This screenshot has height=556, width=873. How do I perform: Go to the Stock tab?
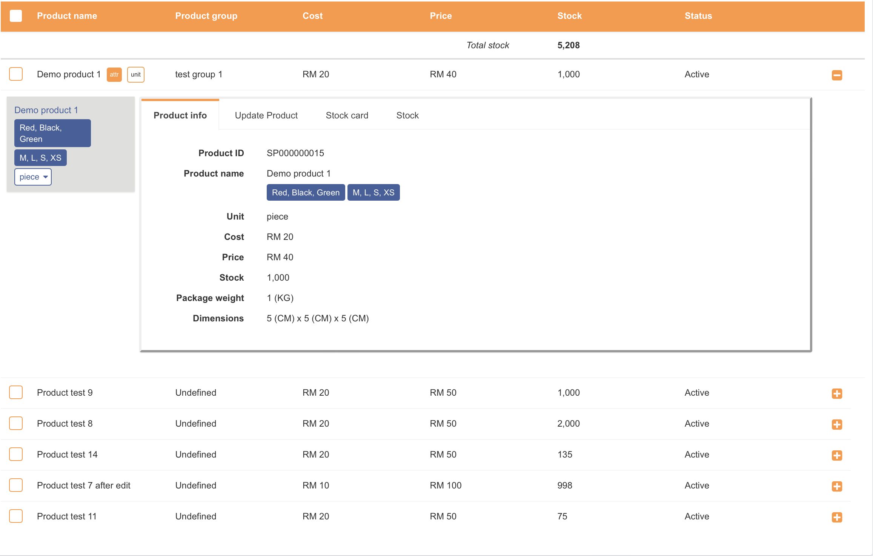407,115
